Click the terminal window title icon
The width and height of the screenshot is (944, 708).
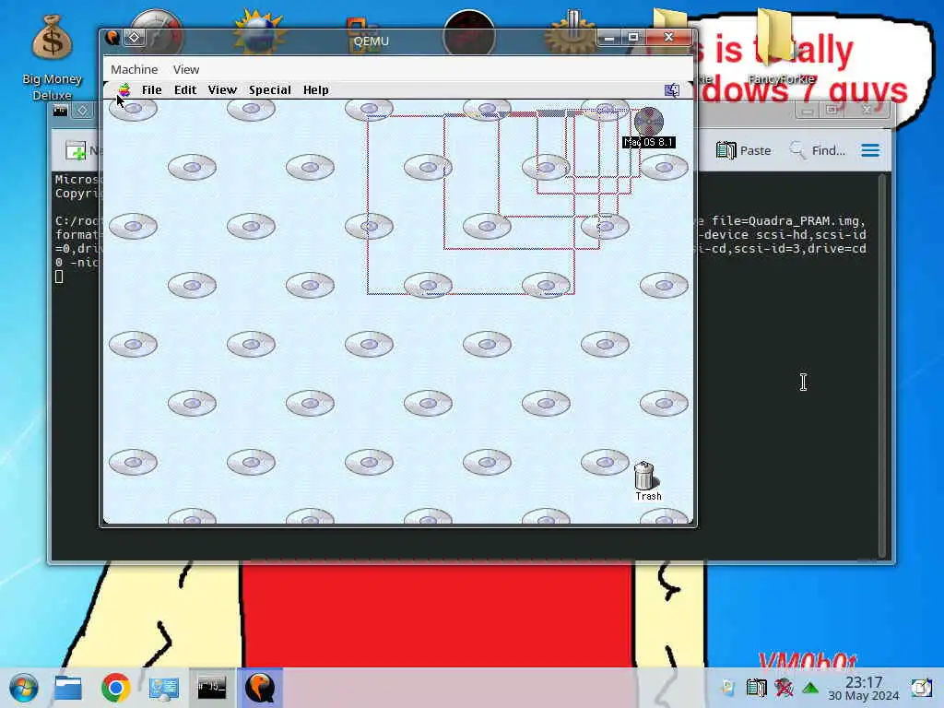click(60, 111)
